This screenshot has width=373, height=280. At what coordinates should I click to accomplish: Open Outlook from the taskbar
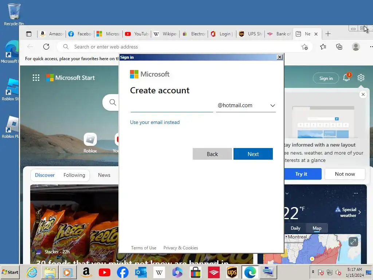tap(141, 272)
